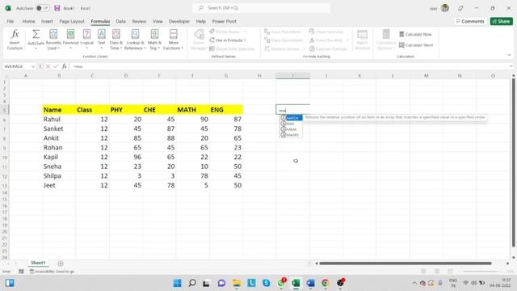This screenshot has height=291, width=517.
Task: Click into the formula bar input
Action: (x=288, y=66)
